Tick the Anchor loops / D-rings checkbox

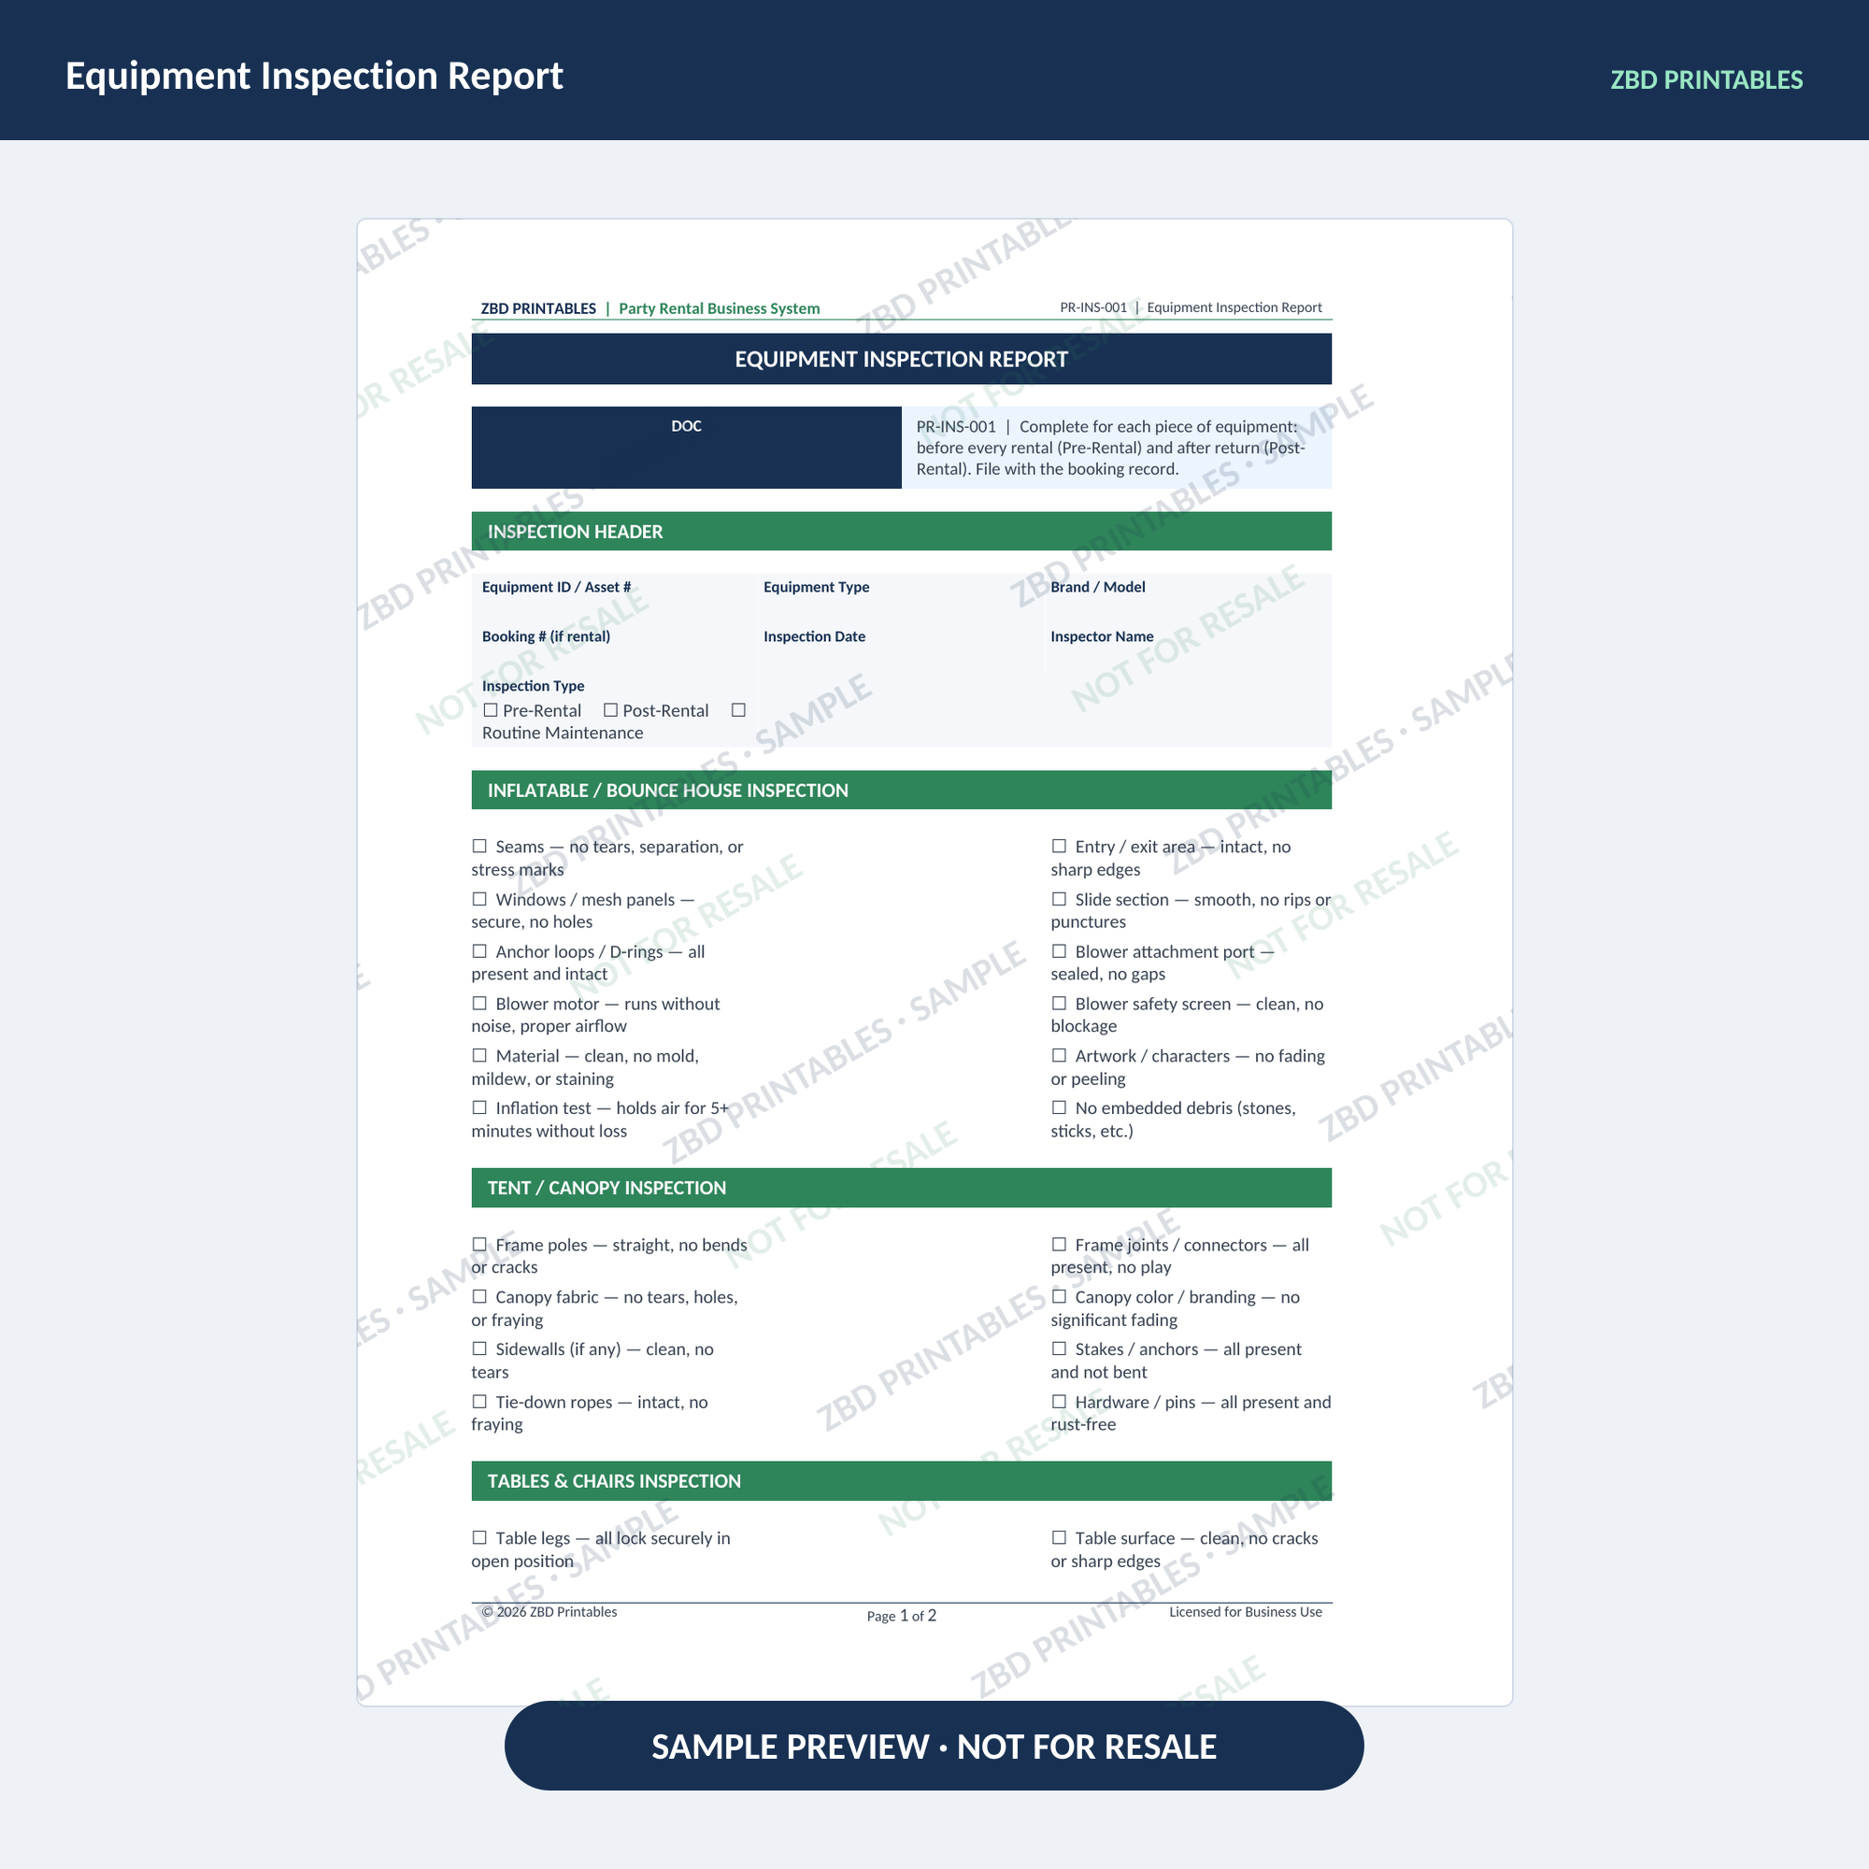pos(478,951)
